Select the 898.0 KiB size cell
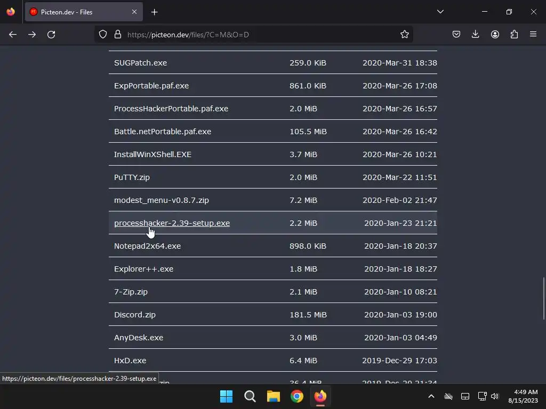This screenshot has height=409, width=546. point(308,246)
